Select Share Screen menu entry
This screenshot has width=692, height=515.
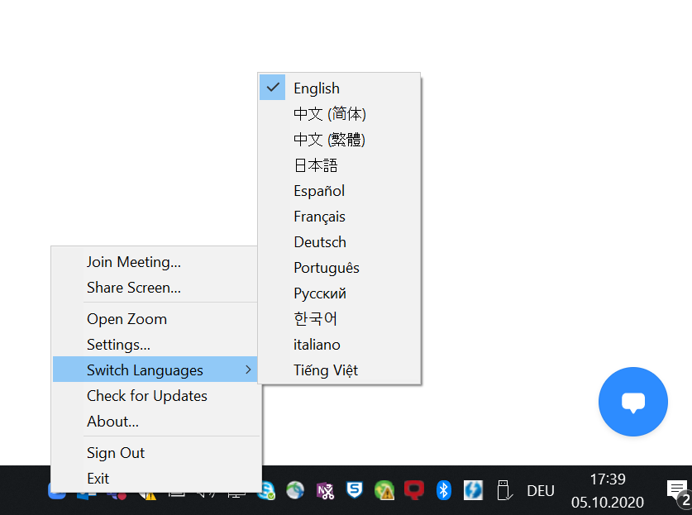(134, 288)
